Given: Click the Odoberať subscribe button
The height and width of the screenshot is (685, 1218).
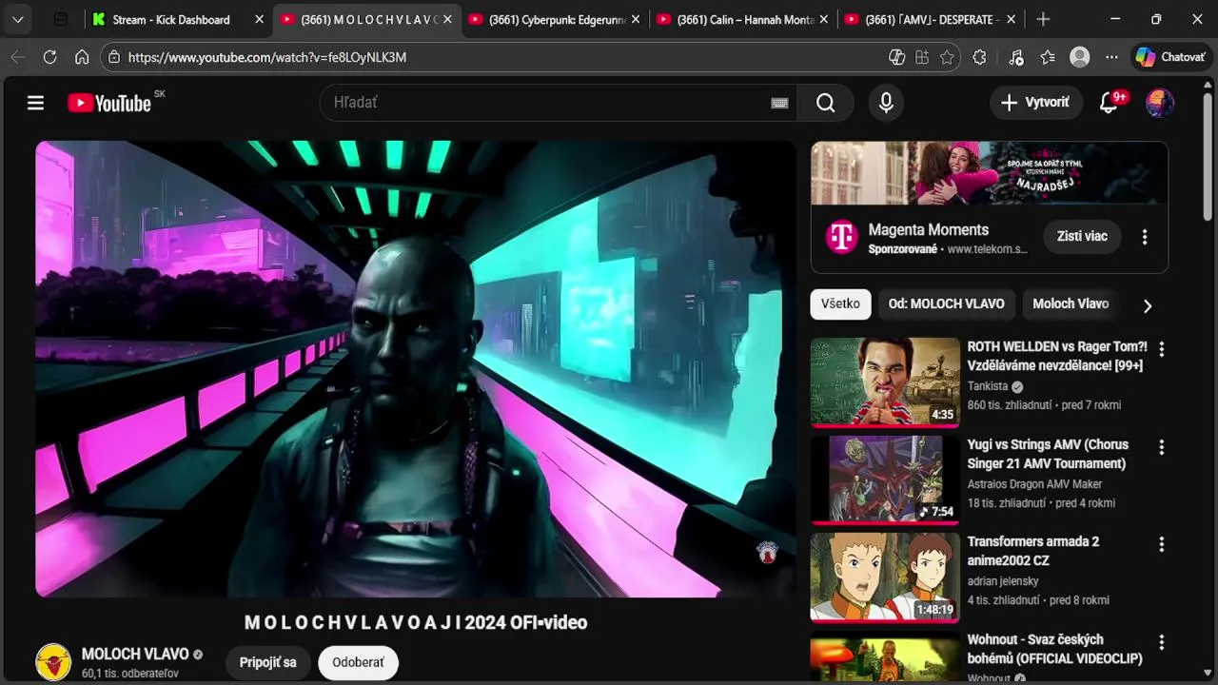Looking at the screenshot, I should 358,662.
